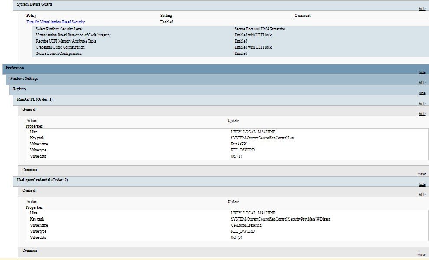Click show link on Common bar under UseLogonCredential
Image resolution: width=429 pixels, height=260 pixels.
tap(421, 254)
